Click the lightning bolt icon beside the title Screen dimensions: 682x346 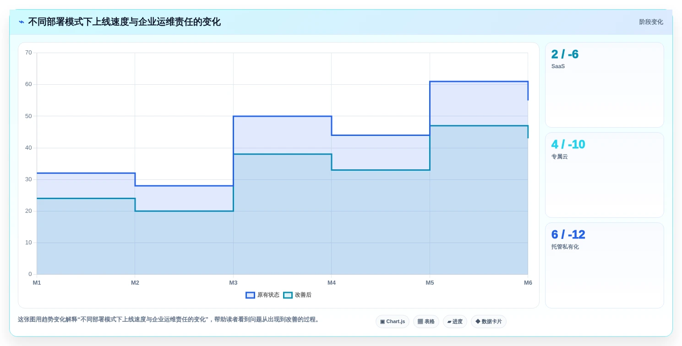coord(22,22)
